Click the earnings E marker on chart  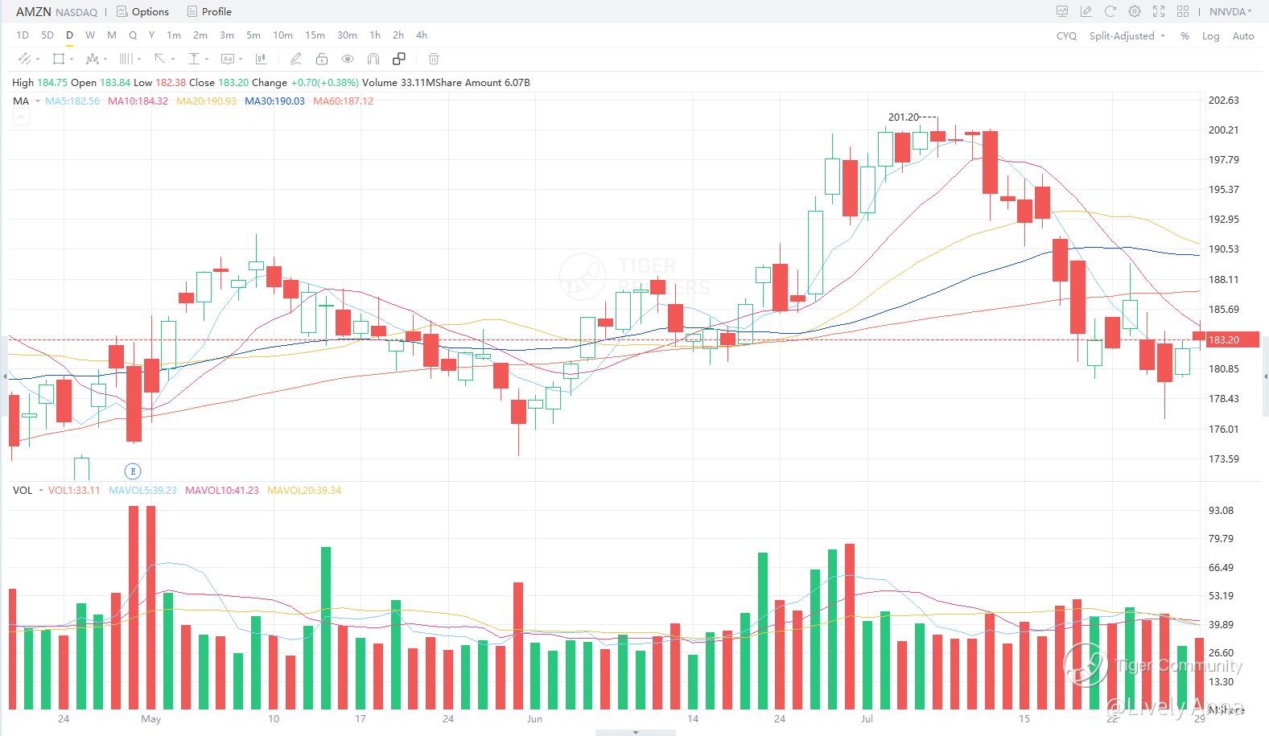click(x=133, y=471)
